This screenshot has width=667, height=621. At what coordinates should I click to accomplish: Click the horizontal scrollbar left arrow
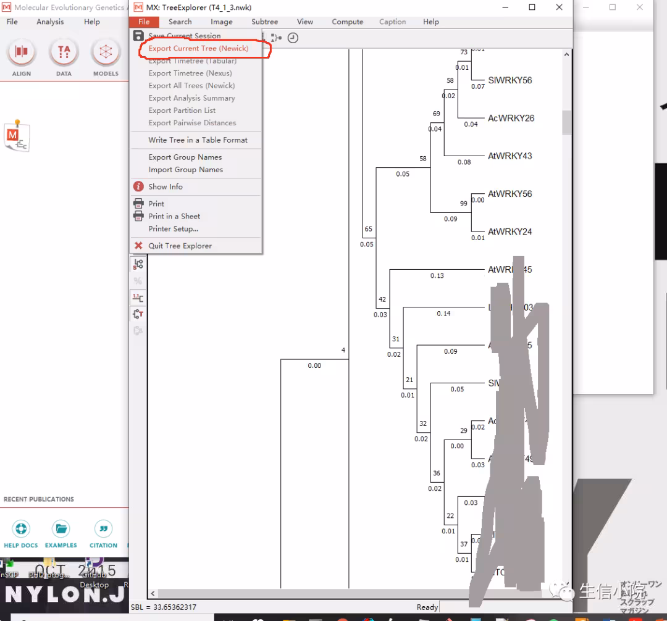(153, 593)
